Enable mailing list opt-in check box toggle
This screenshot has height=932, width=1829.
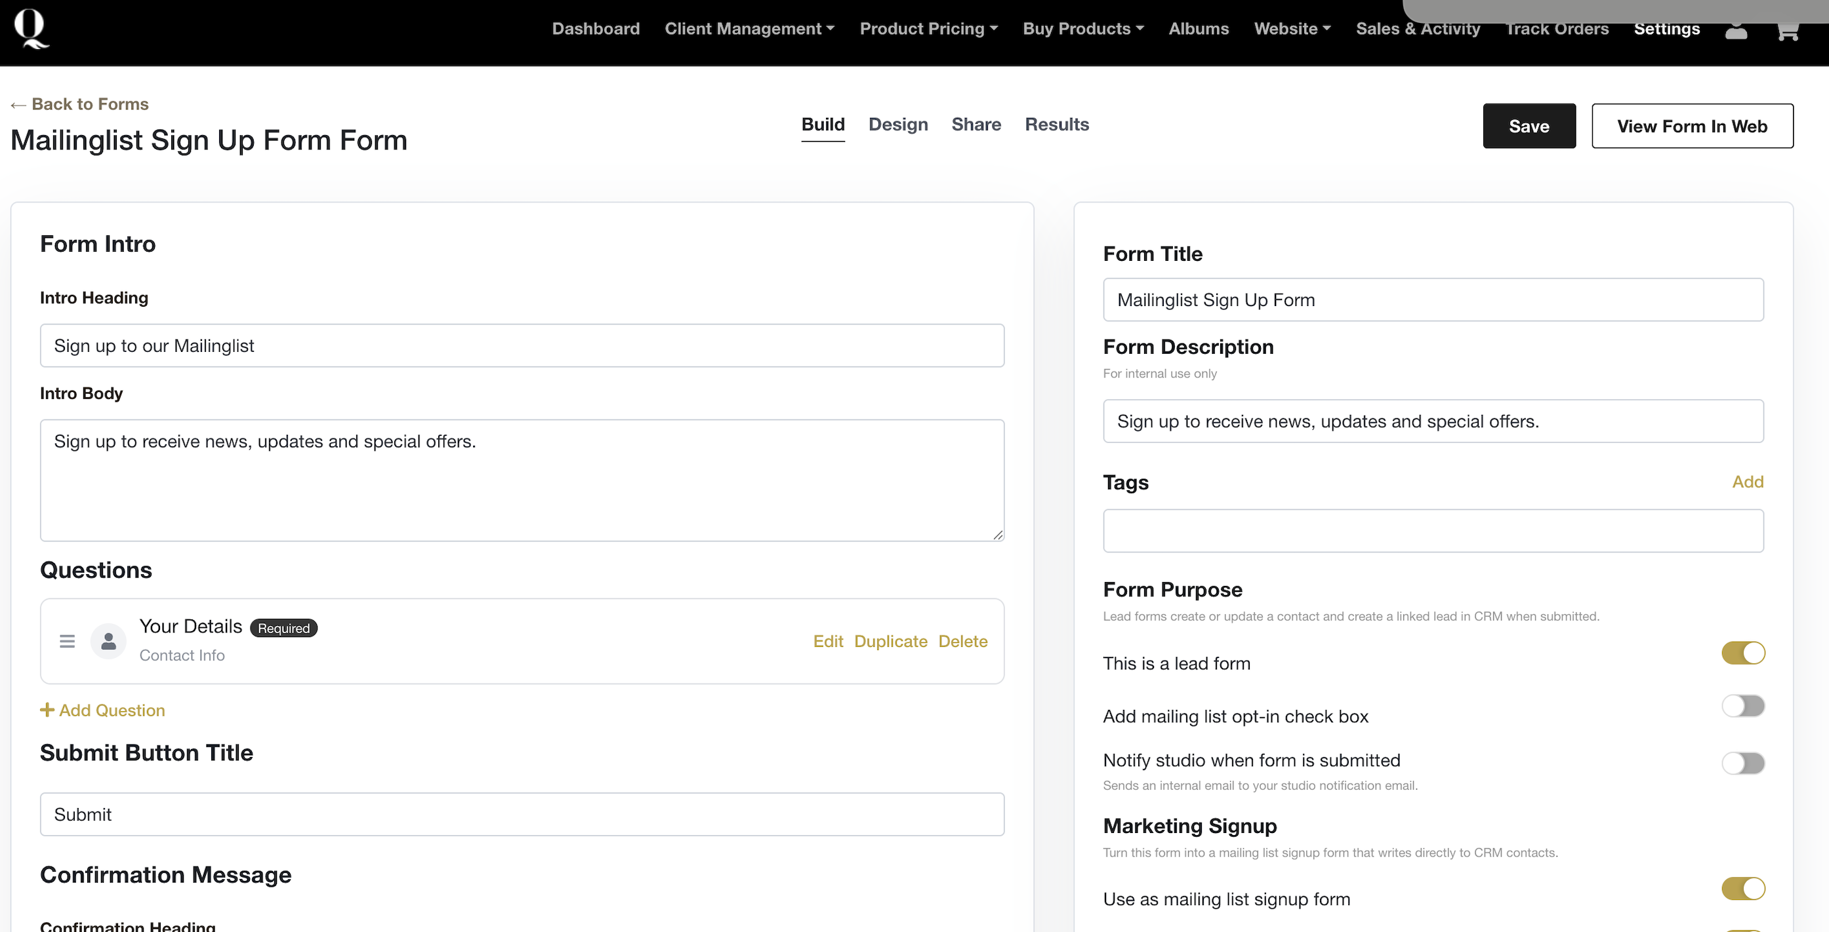[x=1742, y=706]
